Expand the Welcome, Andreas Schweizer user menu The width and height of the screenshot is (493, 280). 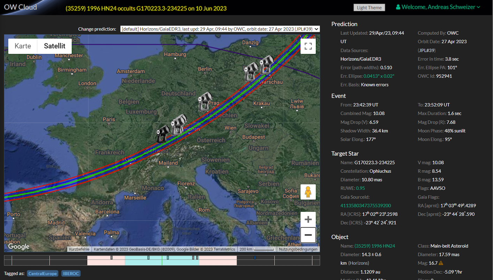(x=438, y=7)
